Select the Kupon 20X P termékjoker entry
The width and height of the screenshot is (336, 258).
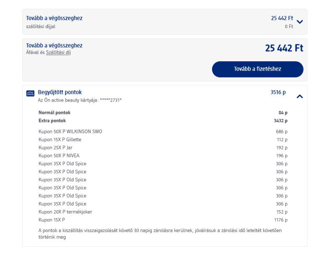point(65,212)
